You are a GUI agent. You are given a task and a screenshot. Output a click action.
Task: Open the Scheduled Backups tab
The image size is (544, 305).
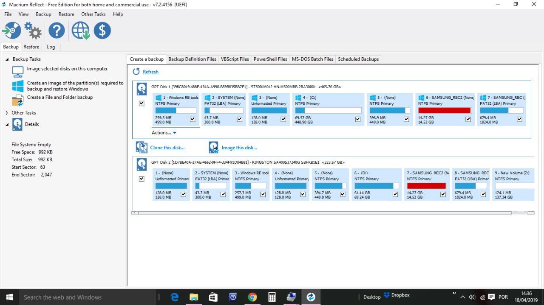coord(358,59)
